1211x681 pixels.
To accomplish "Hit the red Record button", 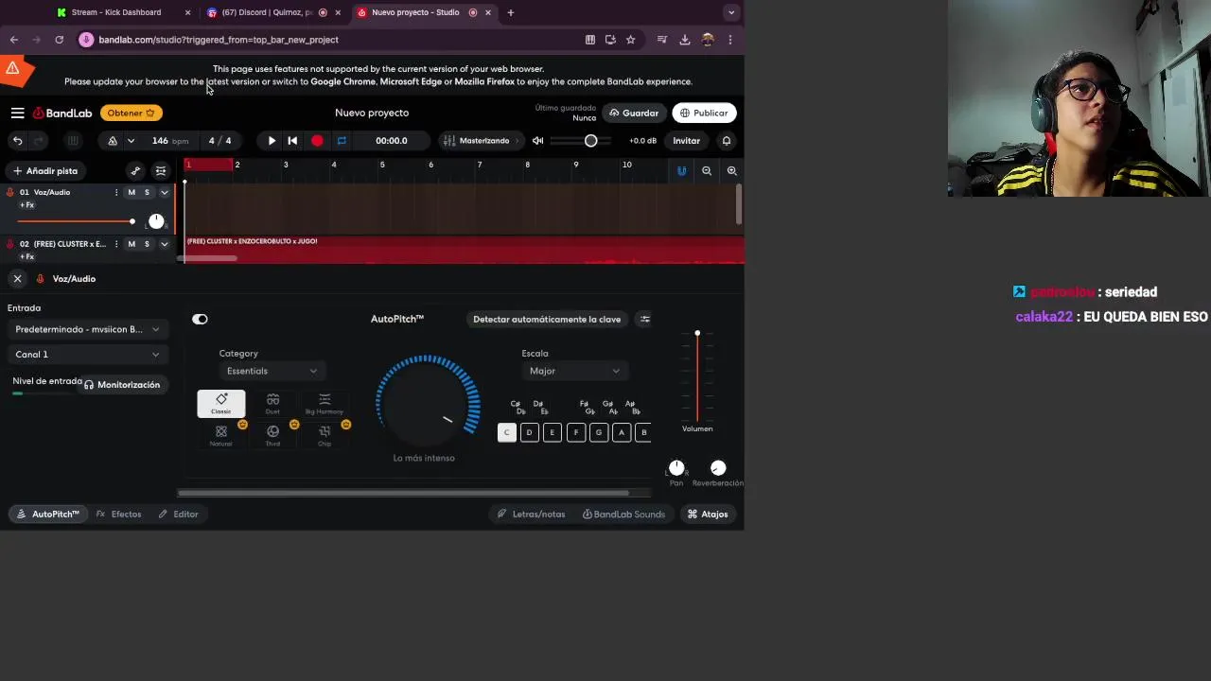I will 317,141.
